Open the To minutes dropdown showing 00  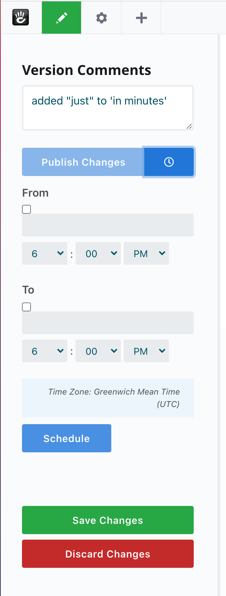pyautogui.click(x=98, y=351)
